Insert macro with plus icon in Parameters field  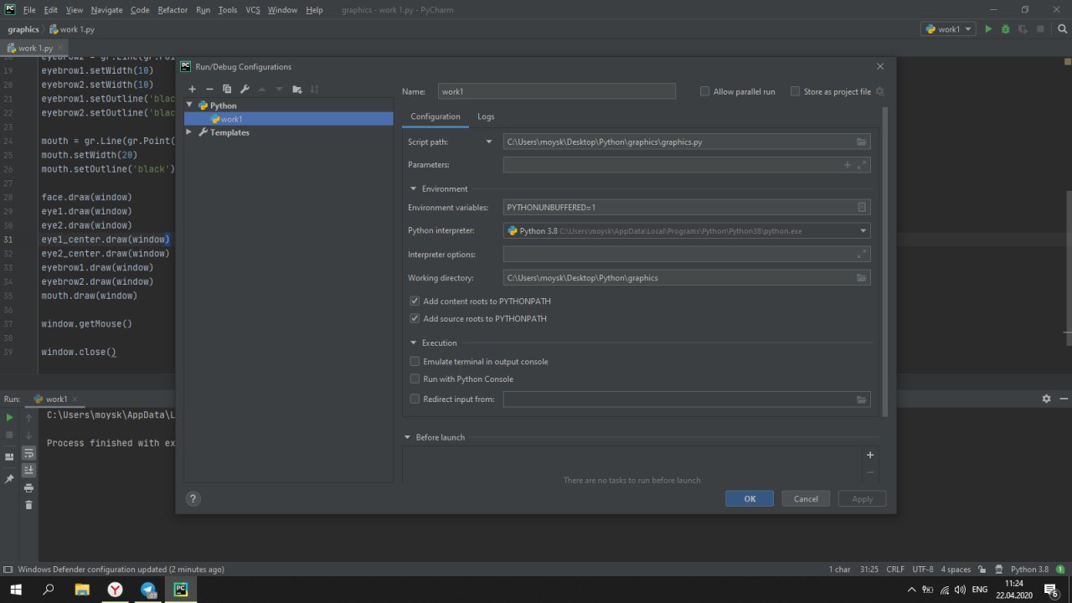848,165
